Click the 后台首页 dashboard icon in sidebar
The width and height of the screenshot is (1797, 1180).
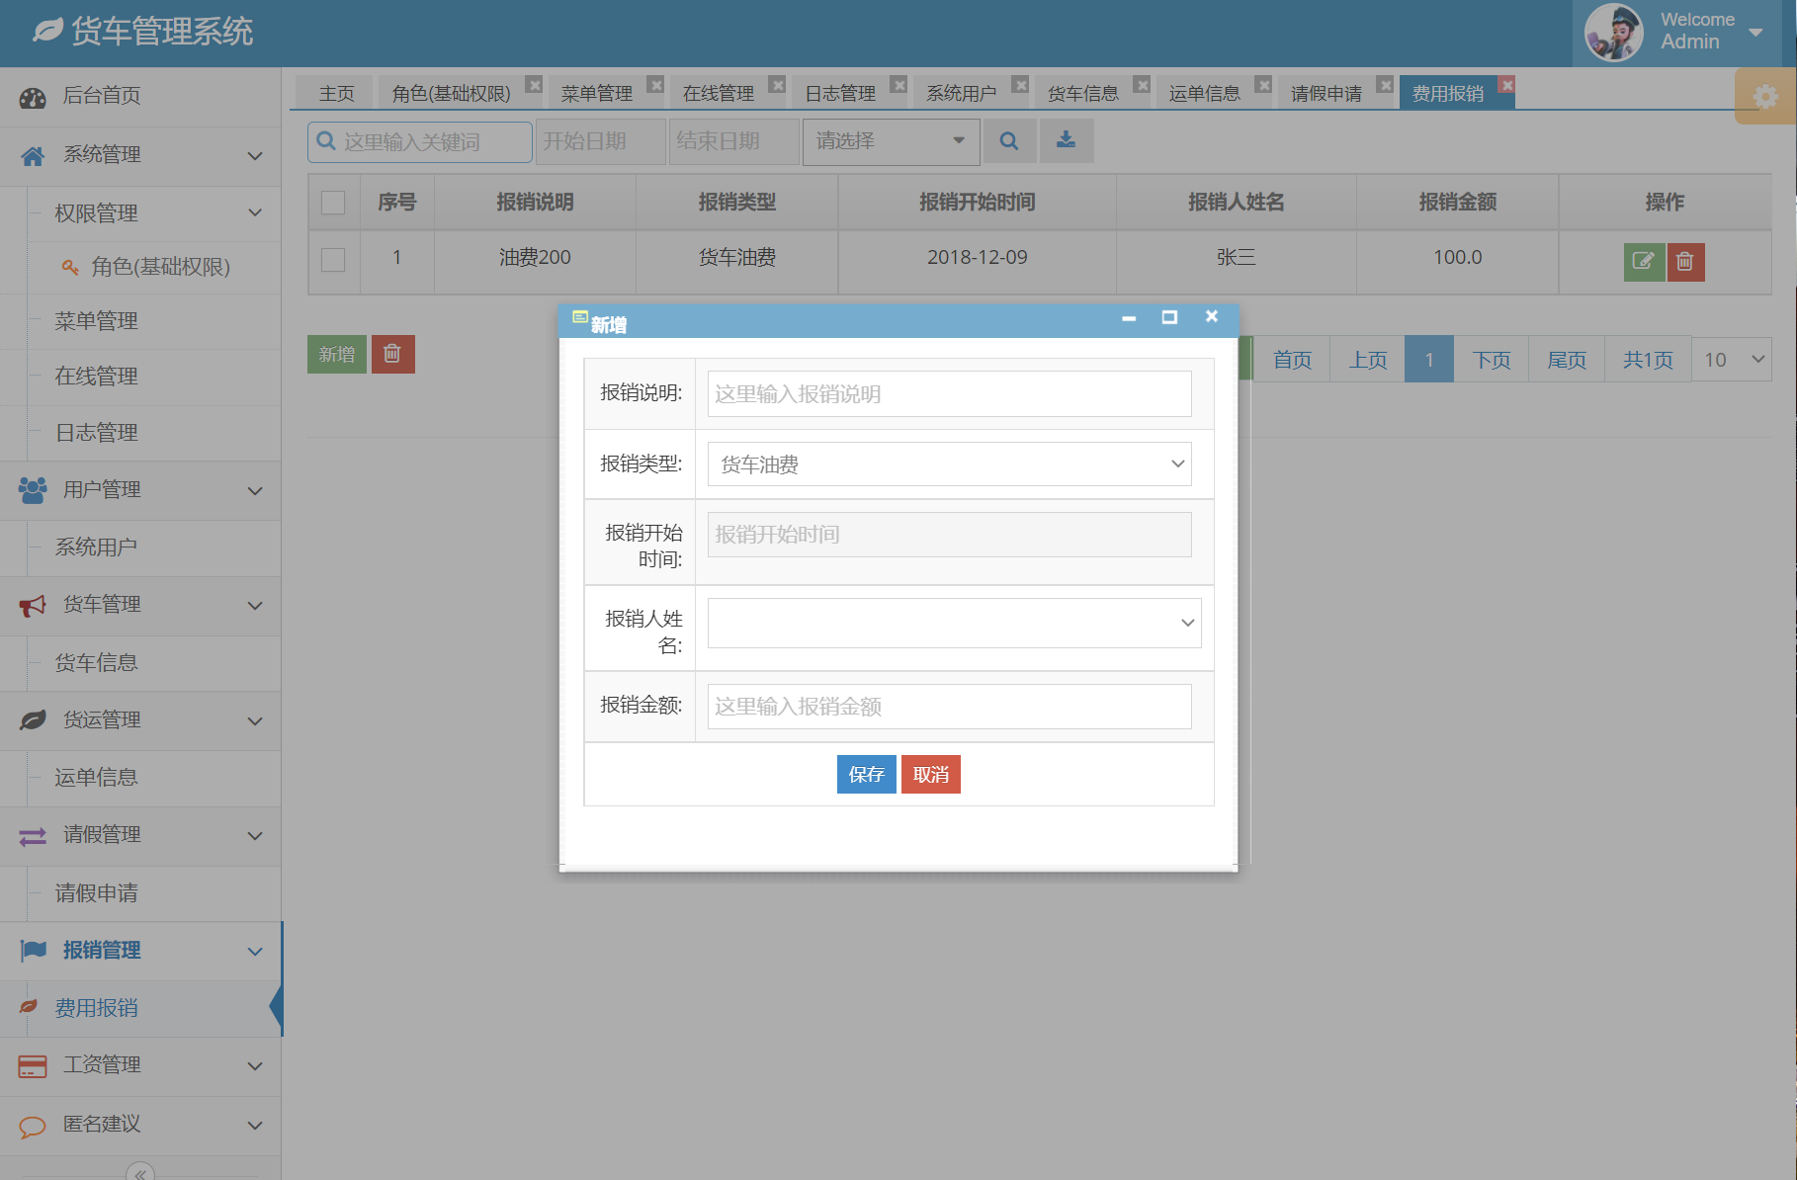(33, 96)
